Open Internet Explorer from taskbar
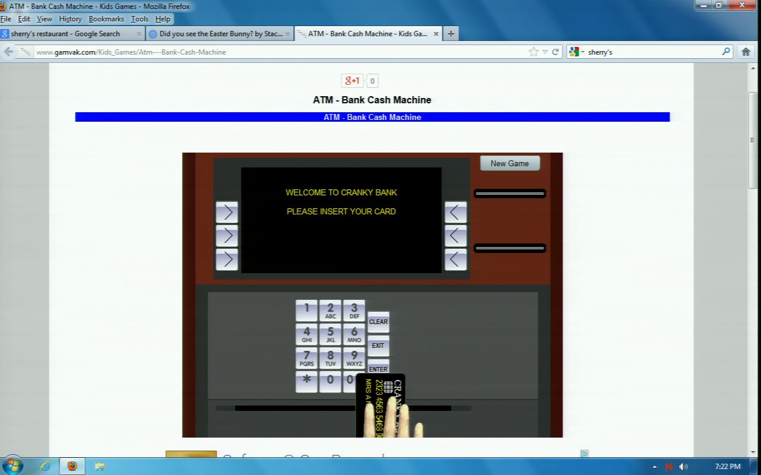The image size is (761, 475). [x=45, y=466]
